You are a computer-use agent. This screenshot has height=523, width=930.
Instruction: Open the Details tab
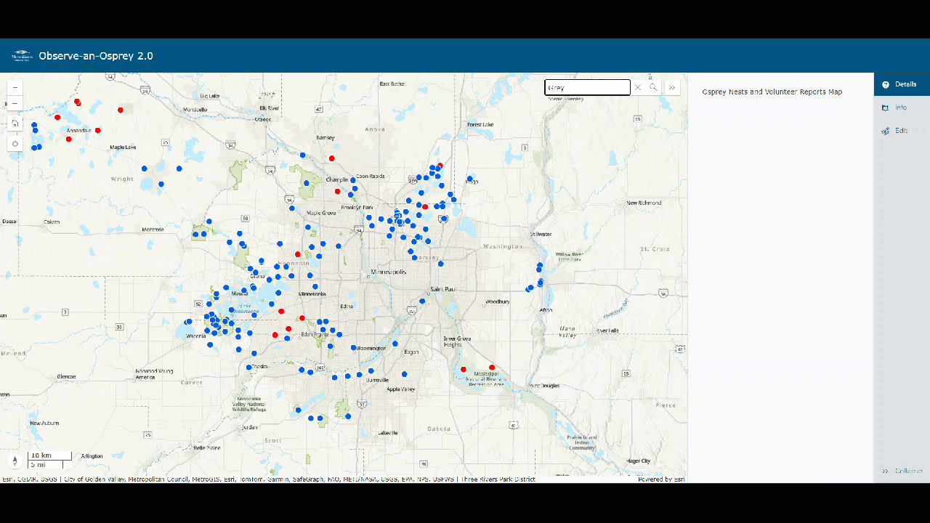coord(902,84)
